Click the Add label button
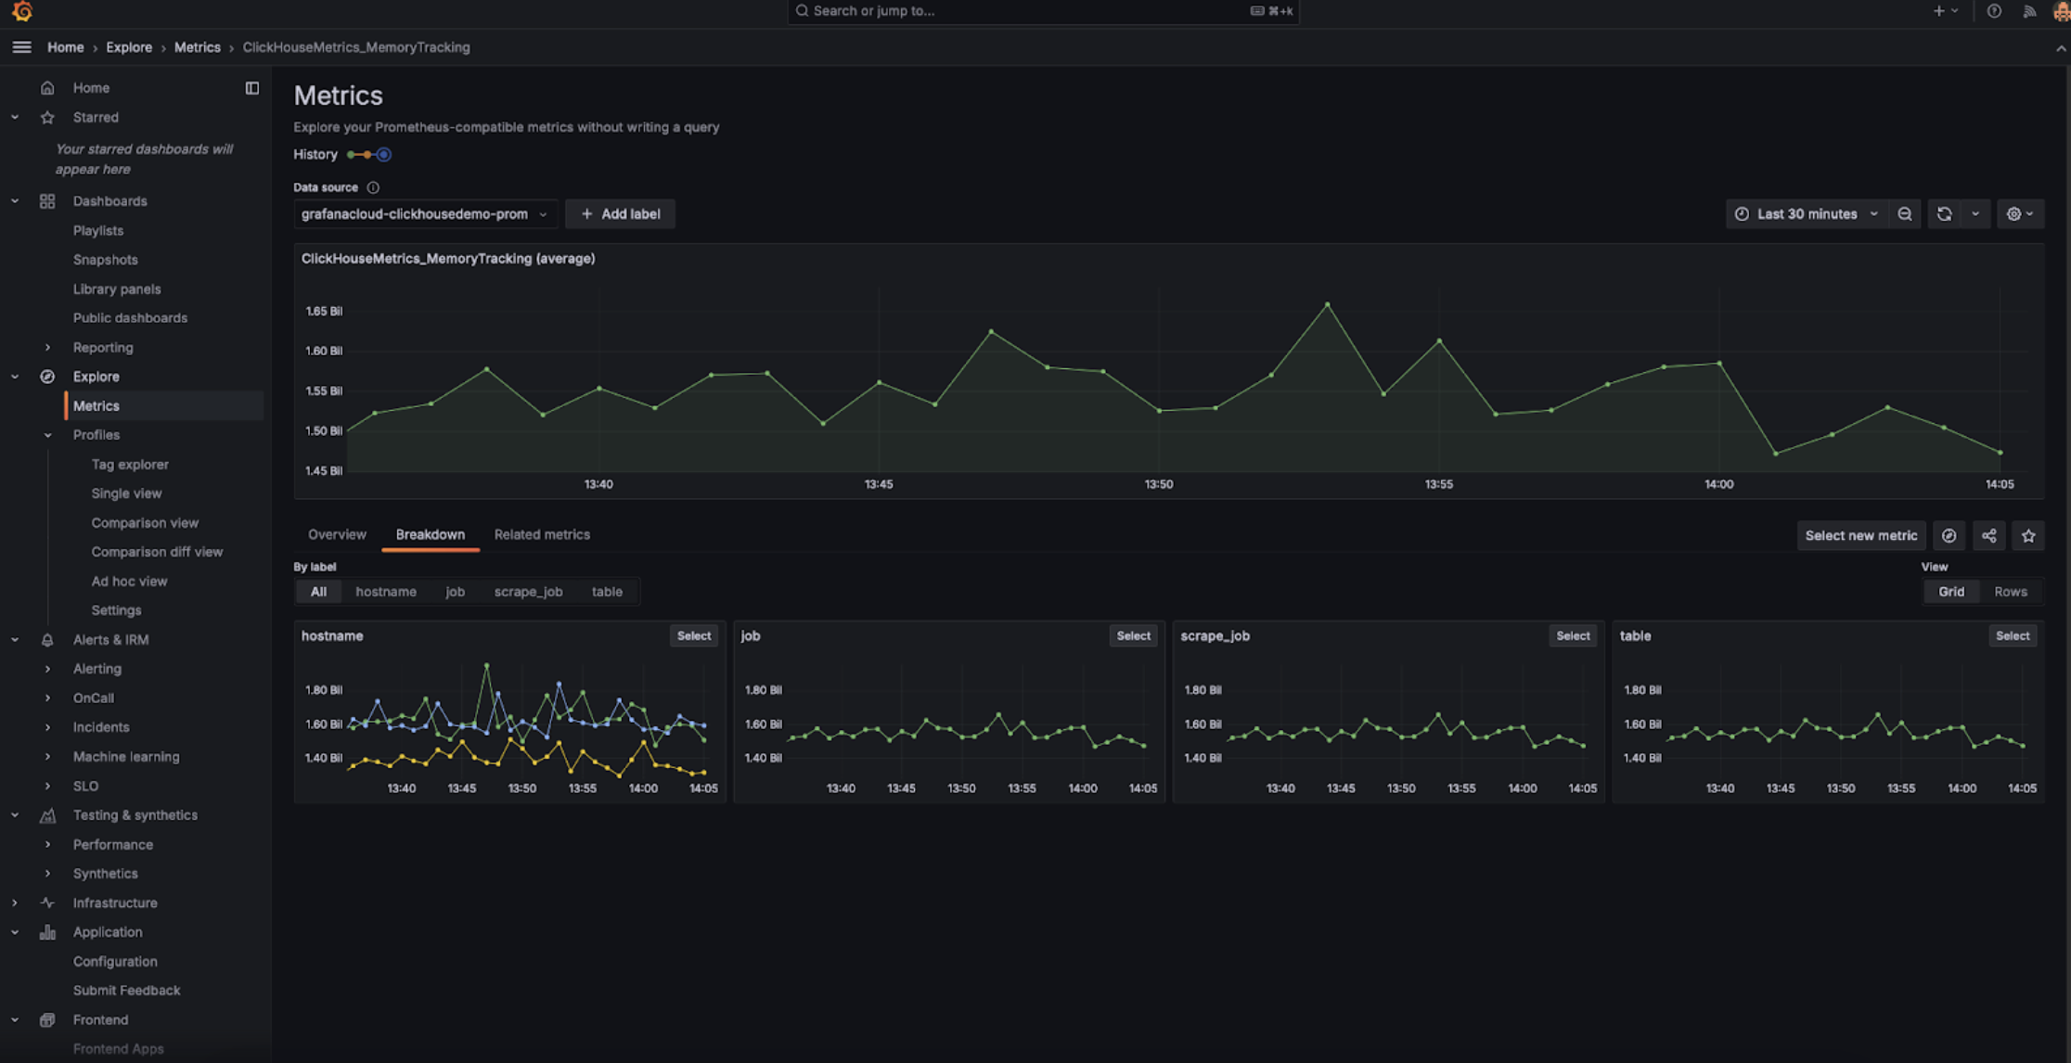 coord(620,214)
